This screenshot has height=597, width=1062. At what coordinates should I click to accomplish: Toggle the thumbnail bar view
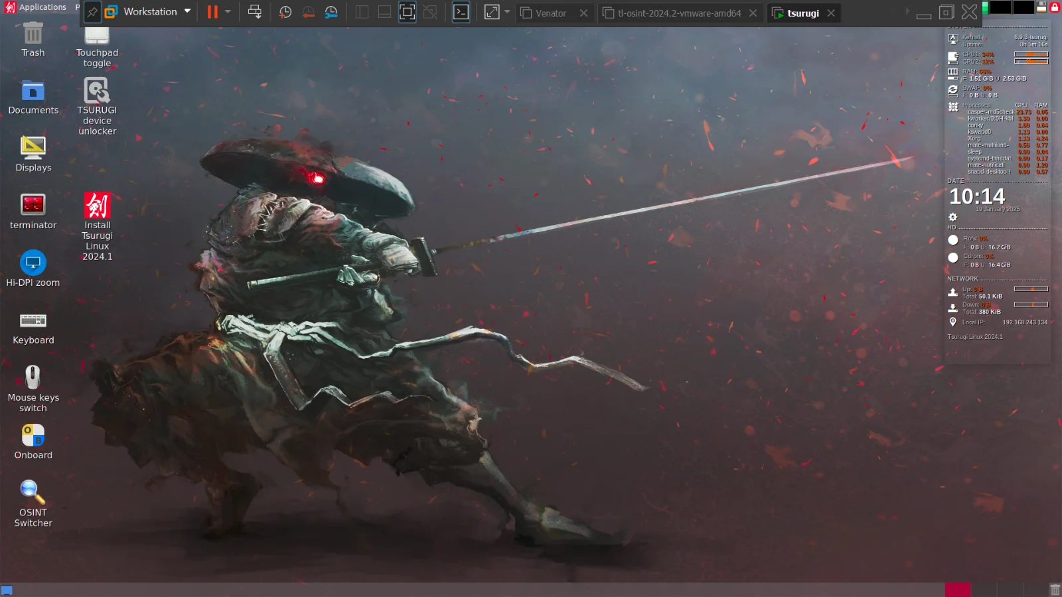[384, 12]
